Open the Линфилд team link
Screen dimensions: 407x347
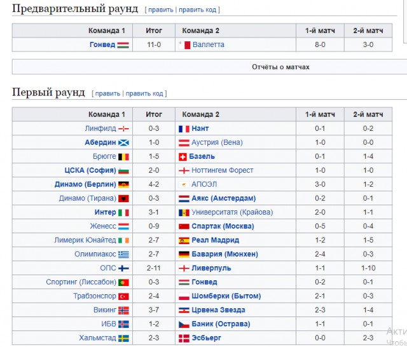click(x=100, y=128)
